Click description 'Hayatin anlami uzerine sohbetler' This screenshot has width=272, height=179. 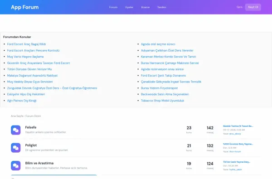[46, 132]
